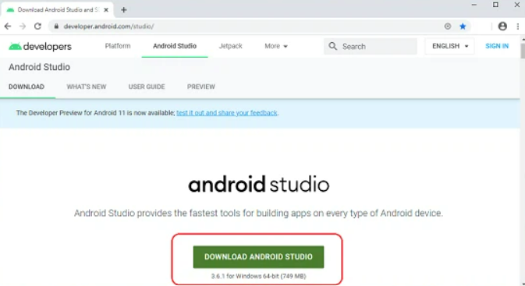Click the DOWNLOAD ANDROID STUDIO button
Viewport: 525px width, 286px height.
(258, 257)
